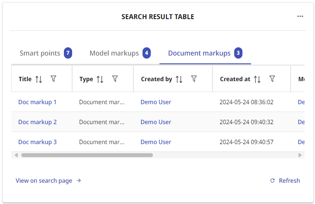This screenshot has width=315, height=204.
Task: Filter the Created by column
Action: (x=194, y=79)
